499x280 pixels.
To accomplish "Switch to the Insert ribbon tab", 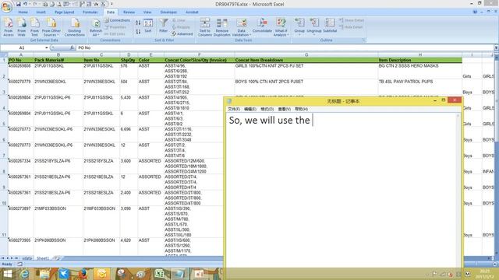I will (x=41, y=12).
